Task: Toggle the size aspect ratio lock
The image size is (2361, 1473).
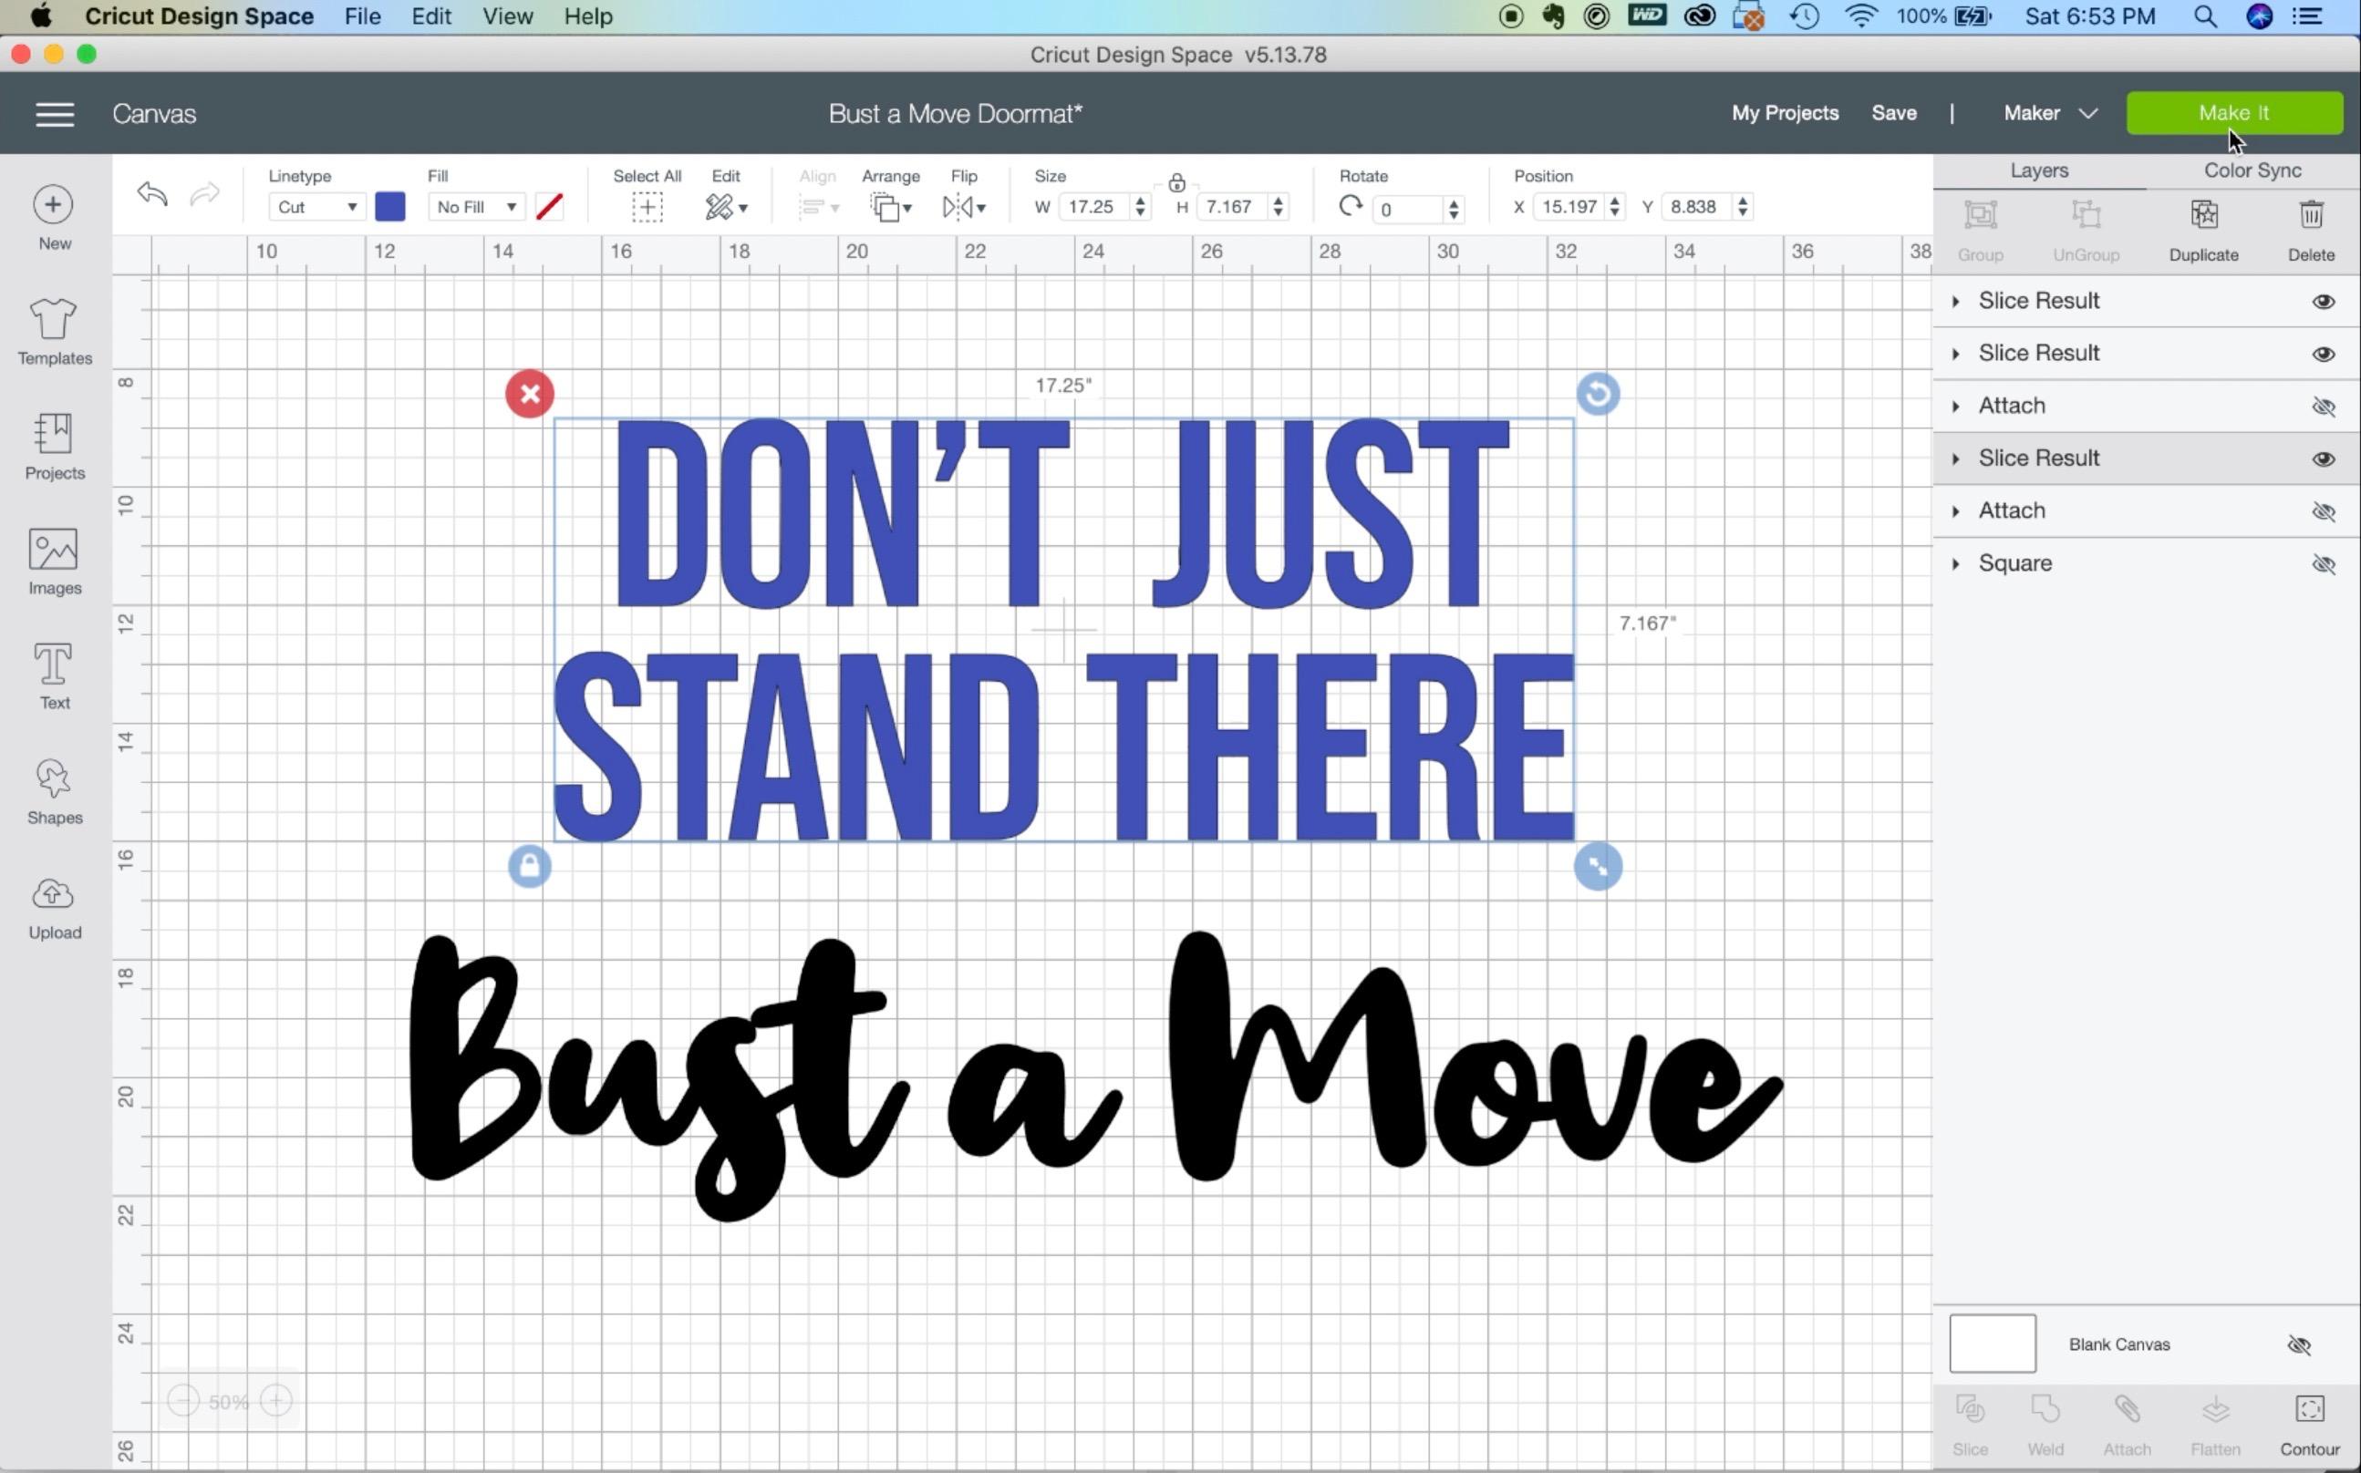Action: (1176, 182)
